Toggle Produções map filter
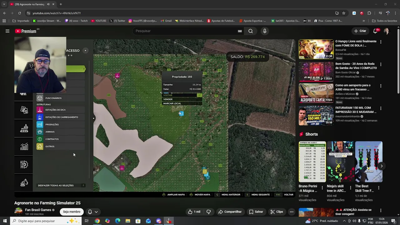 (x=60, y=124)
